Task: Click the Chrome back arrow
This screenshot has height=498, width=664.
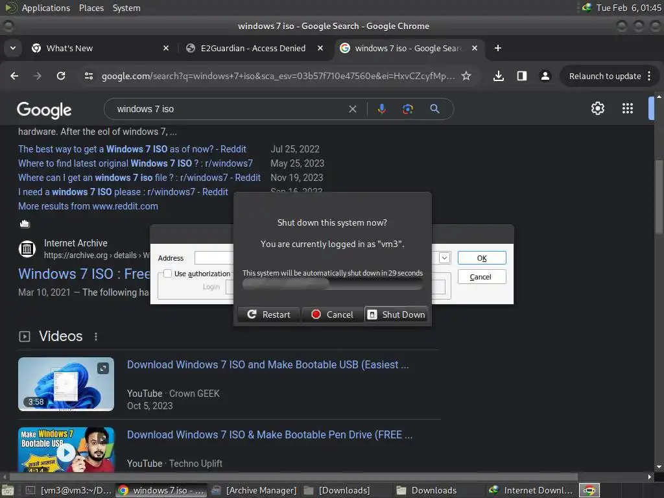Action: coord(14,76)
